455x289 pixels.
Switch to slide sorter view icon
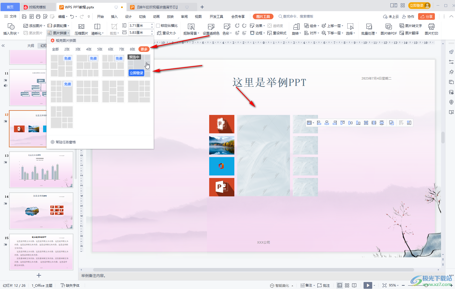point(347,285)
